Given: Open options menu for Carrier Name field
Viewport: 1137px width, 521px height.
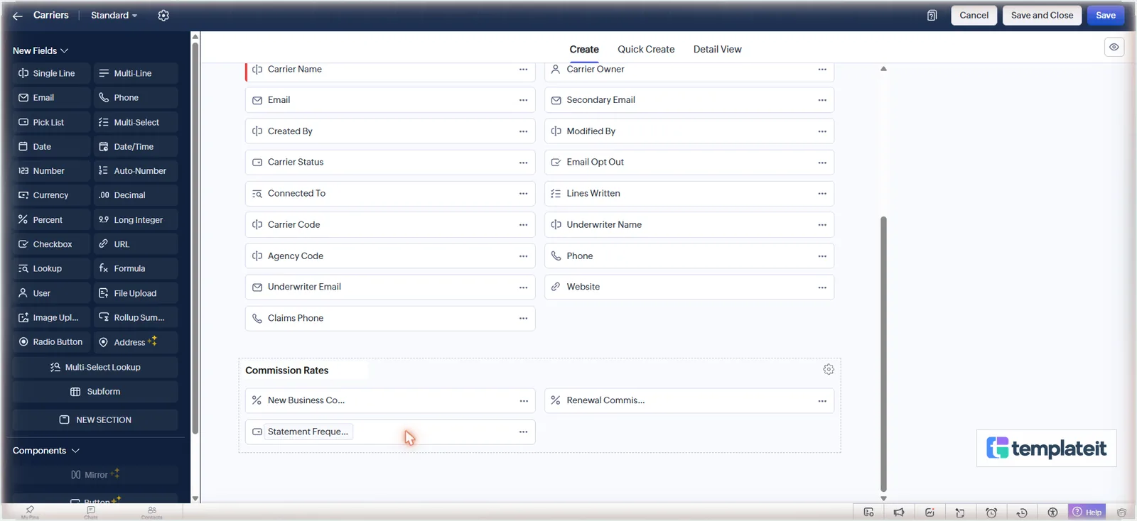Looking at the screenshot, I should pos(523,70).
